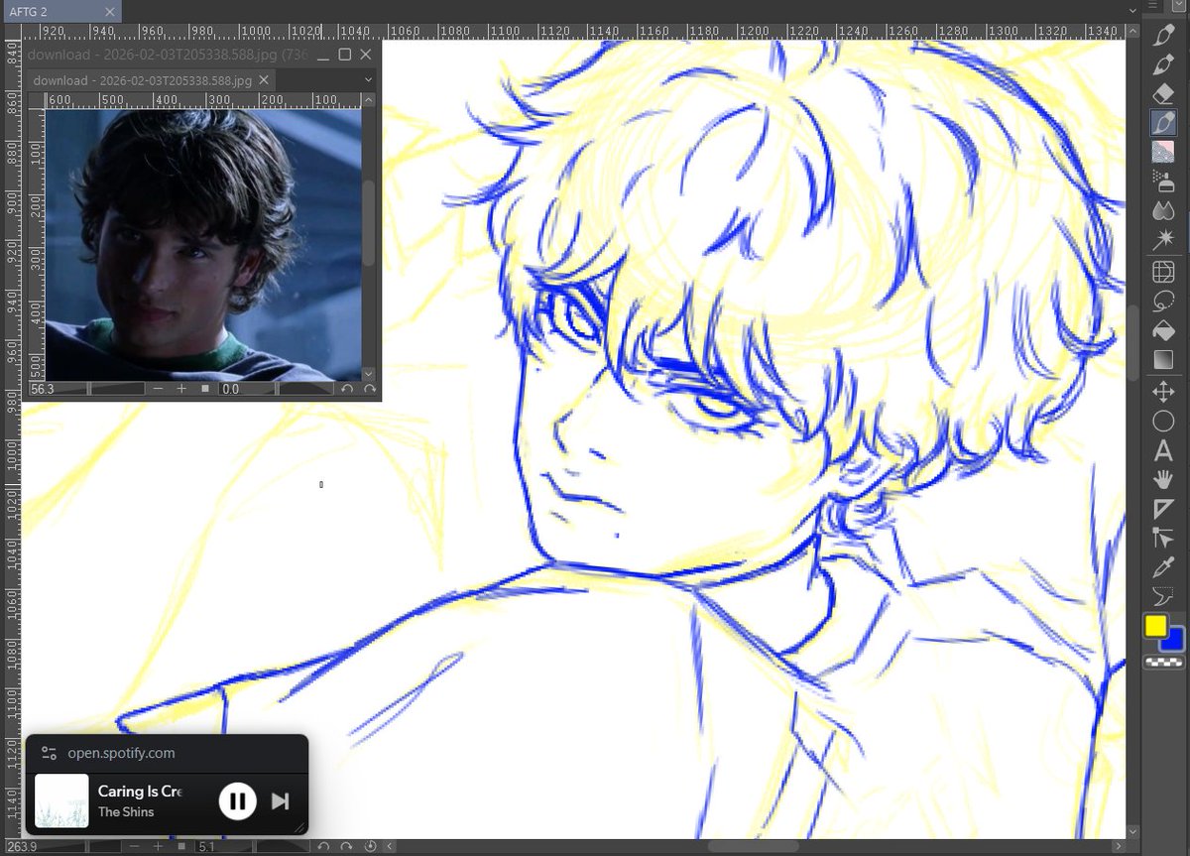Zoom out the reference window with minus

(x=158, y=390)
